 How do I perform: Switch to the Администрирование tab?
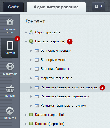pos(56,7)
